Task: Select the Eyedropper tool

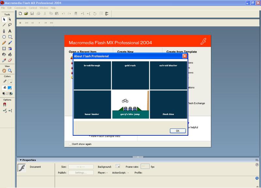Action: (x=4, y=60)
